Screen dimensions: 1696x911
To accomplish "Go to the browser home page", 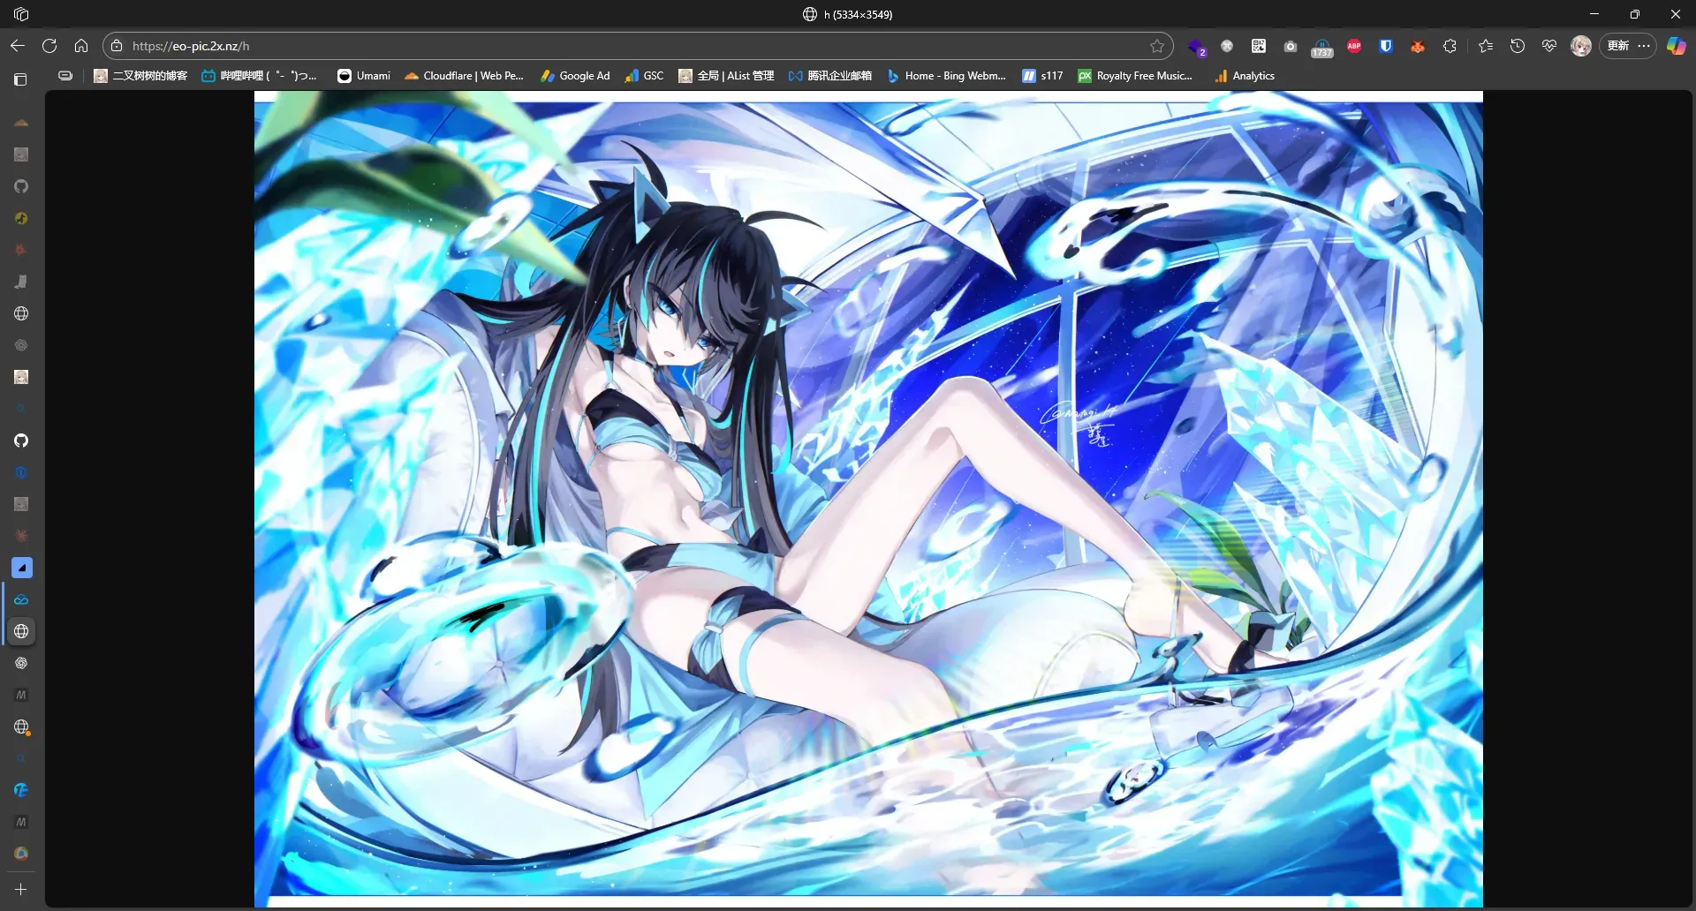I will (81, 46).
